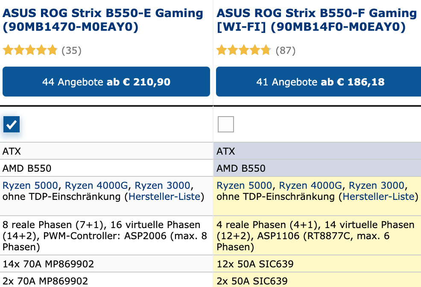
Task: Open Hersteller-Liste link in the B550-E column
Action: [x=164, y=197]
